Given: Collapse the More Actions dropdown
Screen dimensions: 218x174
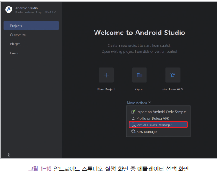Looking at the screenshot, I should [139, 103].
